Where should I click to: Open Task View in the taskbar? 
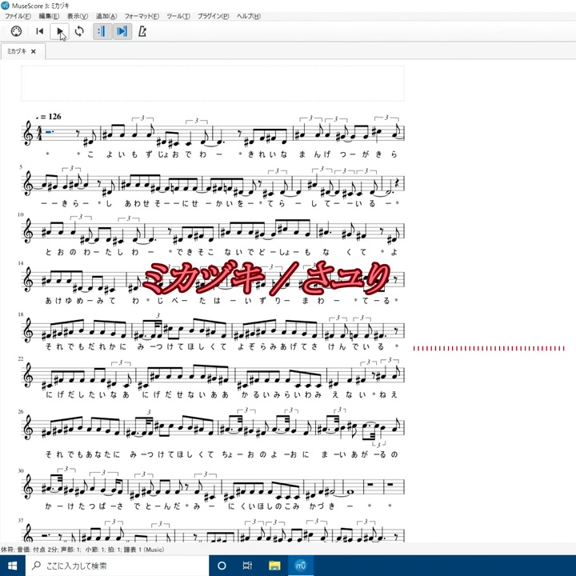[x=248, y=566]
